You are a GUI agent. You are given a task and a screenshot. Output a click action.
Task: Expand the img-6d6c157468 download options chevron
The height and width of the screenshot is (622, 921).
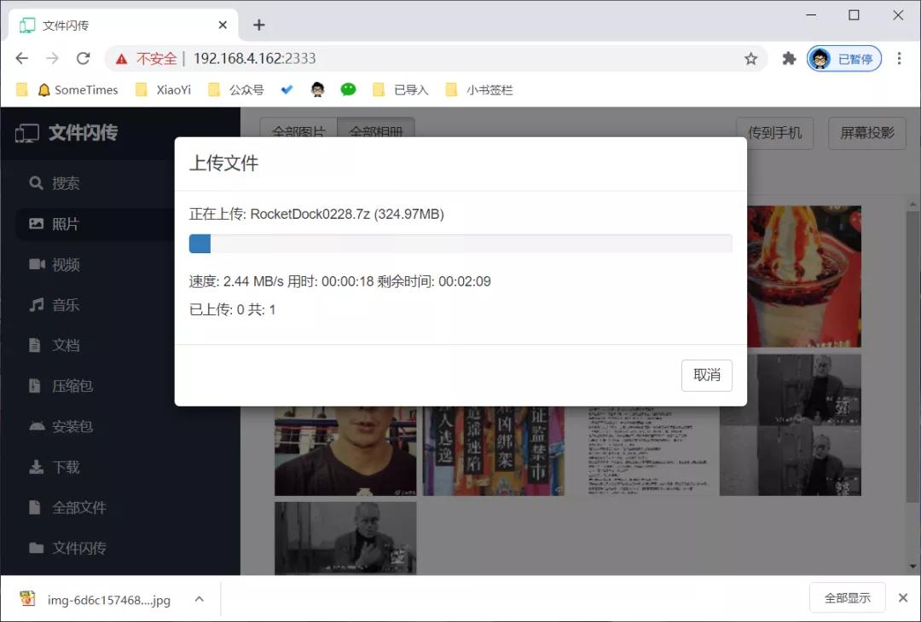pyautogui.click(x=199, y=599)
